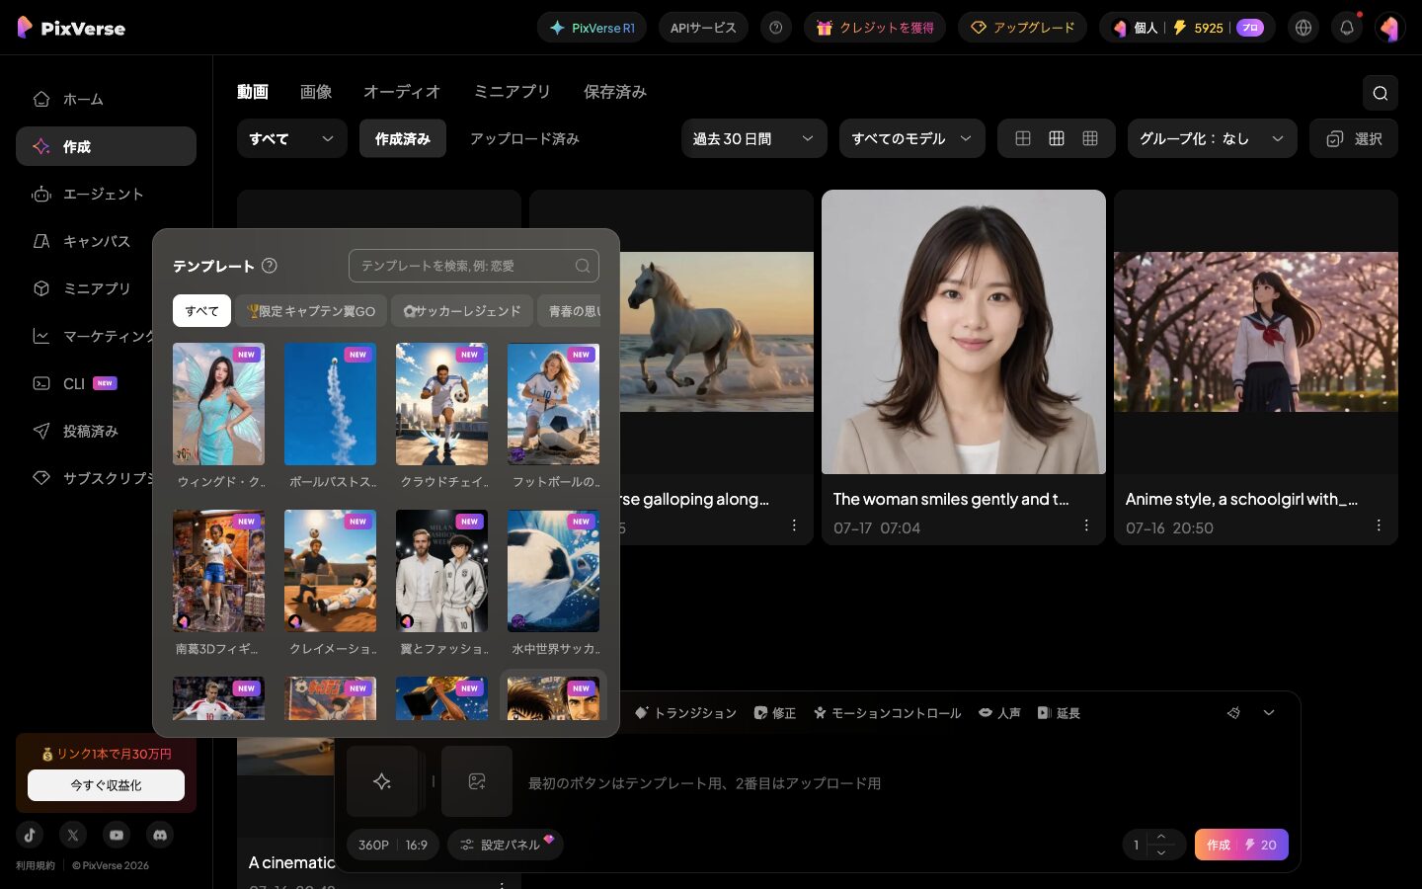
Task: Click the 選択 select button
Action: point(1354,139)
